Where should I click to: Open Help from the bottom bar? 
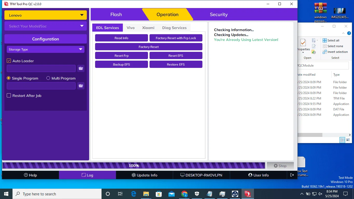[30, 175]
